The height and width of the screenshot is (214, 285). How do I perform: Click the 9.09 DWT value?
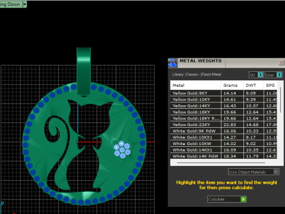pos(251,93)
